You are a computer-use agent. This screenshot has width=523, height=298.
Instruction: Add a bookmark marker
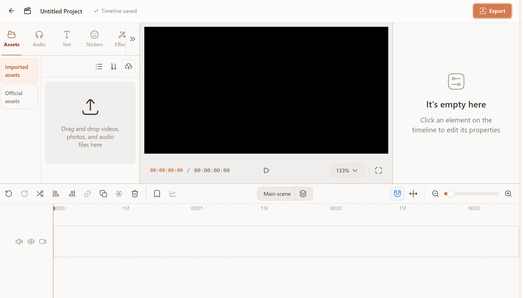[x=157, y=194]
